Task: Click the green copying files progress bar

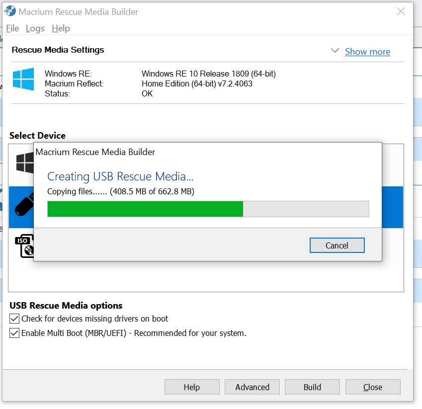Action: click(208, 209)
